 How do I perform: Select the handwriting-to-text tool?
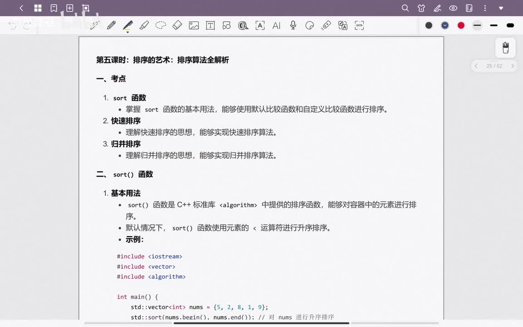260,25
